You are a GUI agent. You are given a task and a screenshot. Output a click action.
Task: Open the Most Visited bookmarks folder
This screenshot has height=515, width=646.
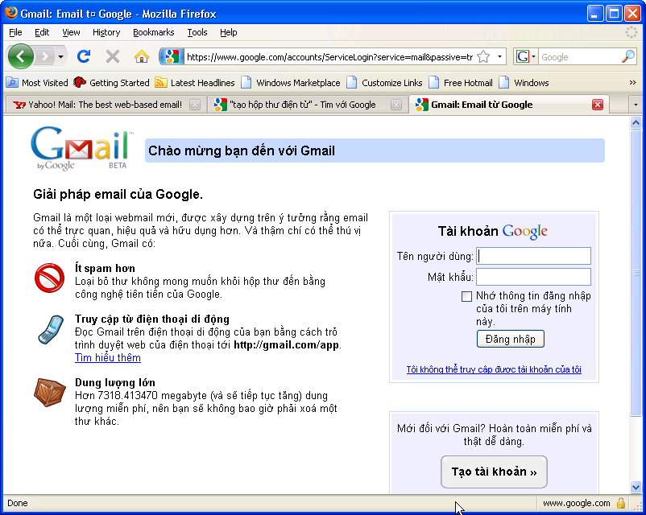(x=37, y=83)
